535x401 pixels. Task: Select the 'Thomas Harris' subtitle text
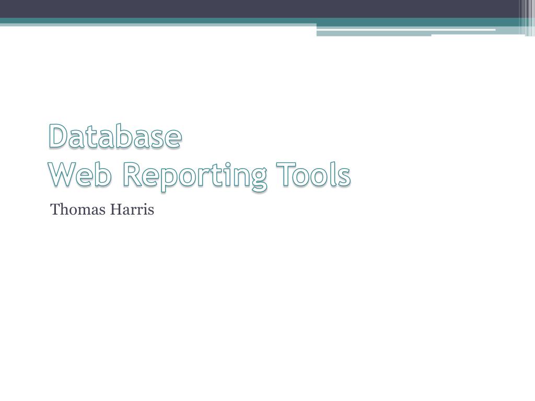click(x=102, y=209)
